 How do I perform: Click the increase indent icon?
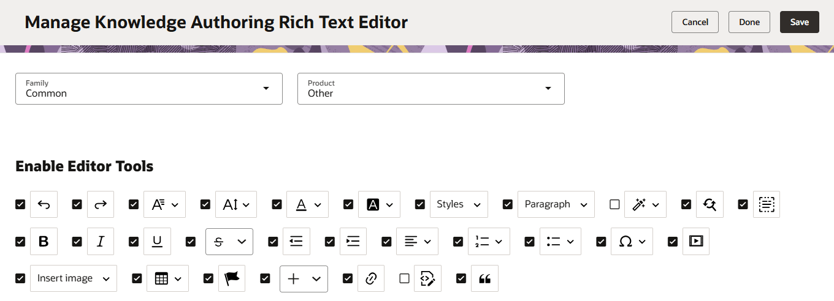coord(353,241)
